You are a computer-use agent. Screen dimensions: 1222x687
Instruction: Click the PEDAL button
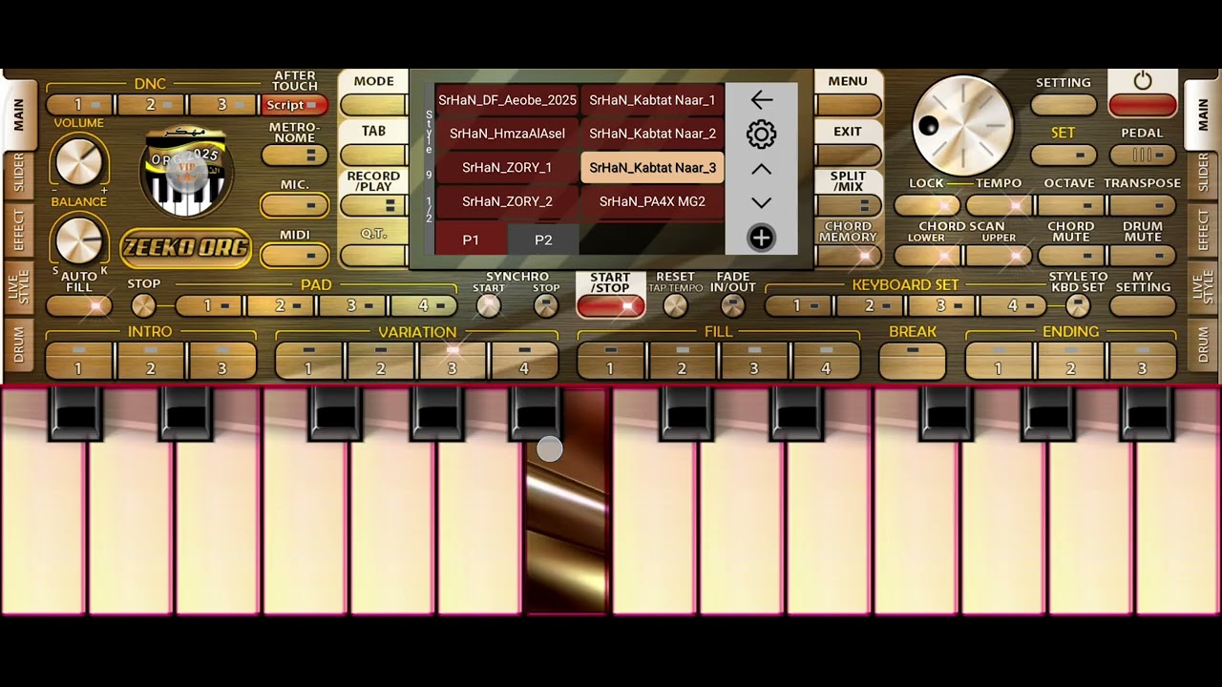tap(1143, 155)
